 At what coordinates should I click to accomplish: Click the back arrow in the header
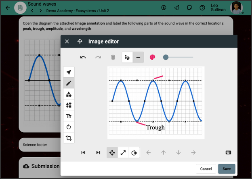pos(8,8)
